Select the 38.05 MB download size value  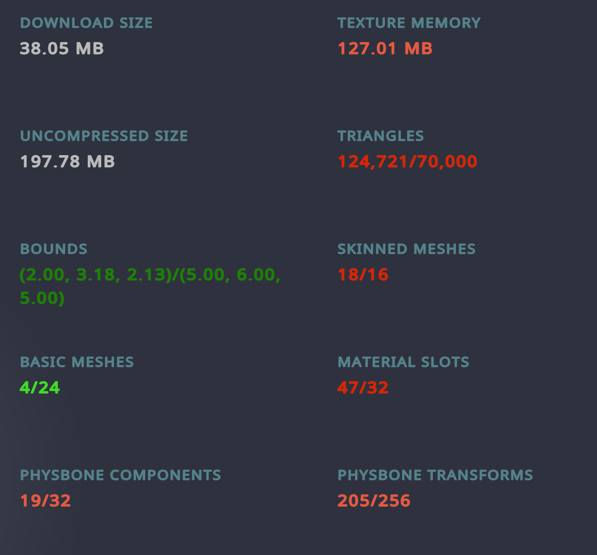coord(62,48)
